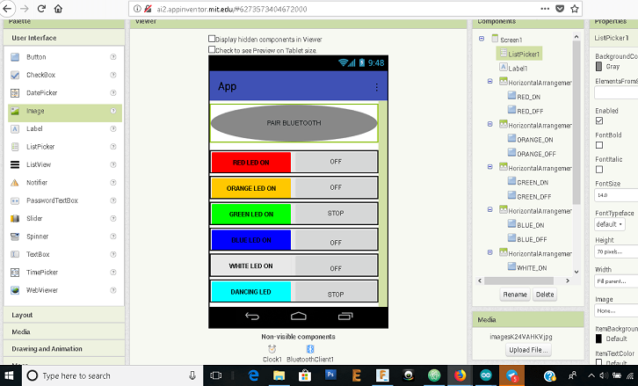Select the WebViewer palette component

(42, 290)
